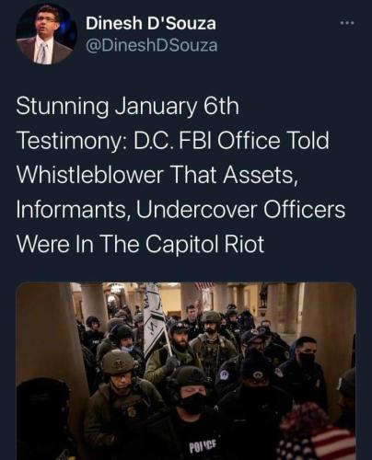Open the Dinesh D'Souza display name

[x=151, y=24]
